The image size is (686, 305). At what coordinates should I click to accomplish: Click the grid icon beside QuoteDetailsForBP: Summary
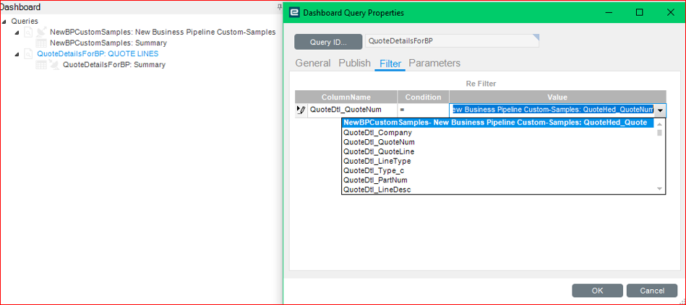(x=41, y=65)
